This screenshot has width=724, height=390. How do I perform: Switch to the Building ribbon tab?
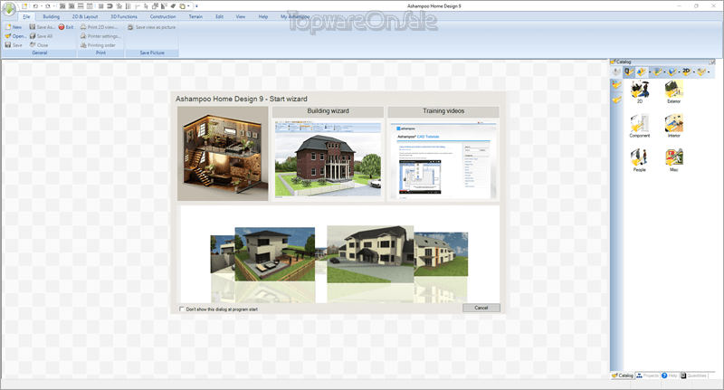click(x=52, y=16)
